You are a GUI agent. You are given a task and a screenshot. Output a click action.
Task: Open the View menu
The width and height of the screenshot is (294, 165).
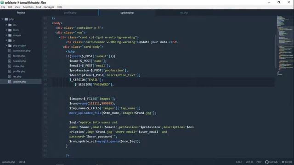click(x=17, y=7)
